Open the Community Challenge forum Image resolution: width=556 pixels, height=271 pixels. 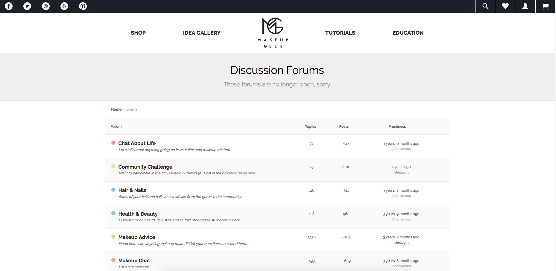click(145, 167)
